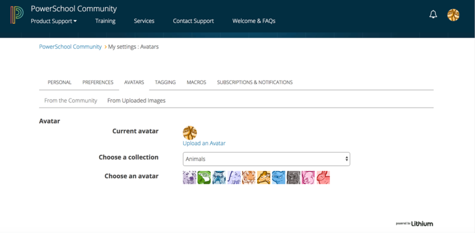Choose the blue bulldog avatar
The image size is (475, 233).
click(219, 177)
